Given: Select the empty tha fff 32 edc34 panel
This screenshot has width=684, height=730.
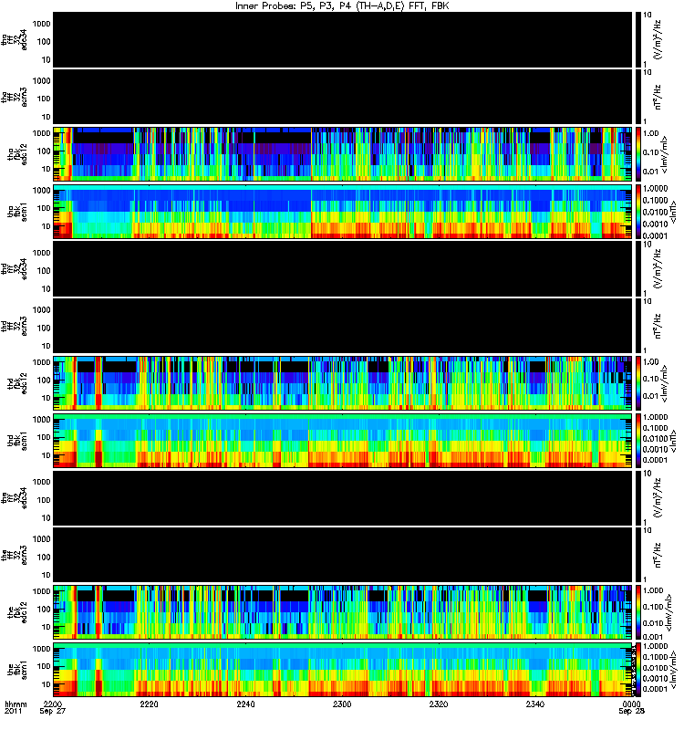Looking at the screenshot, I should (343, 39).
